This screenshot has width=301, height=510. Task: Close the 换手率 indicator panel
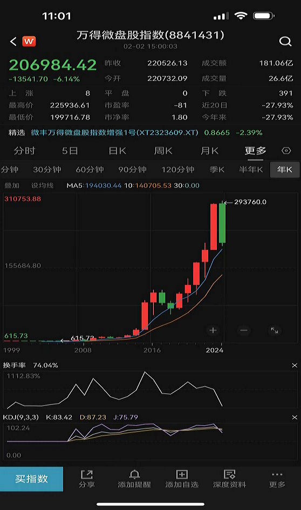295,365
